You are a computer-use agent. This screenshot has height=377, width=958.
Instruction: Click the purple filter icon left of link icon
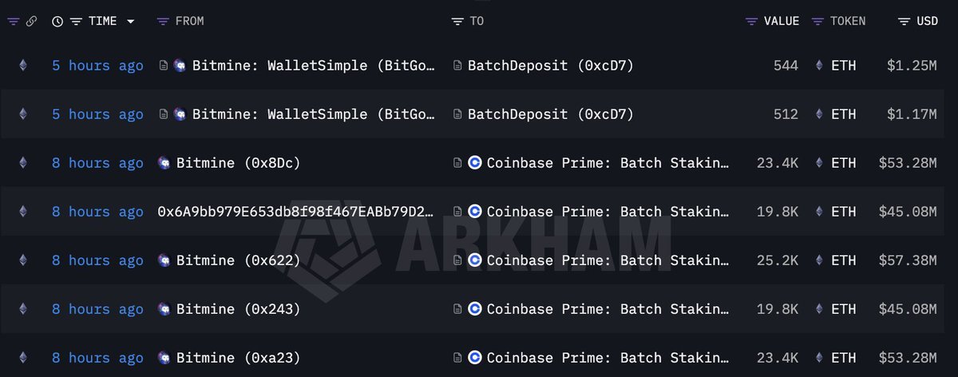point(13,22)
